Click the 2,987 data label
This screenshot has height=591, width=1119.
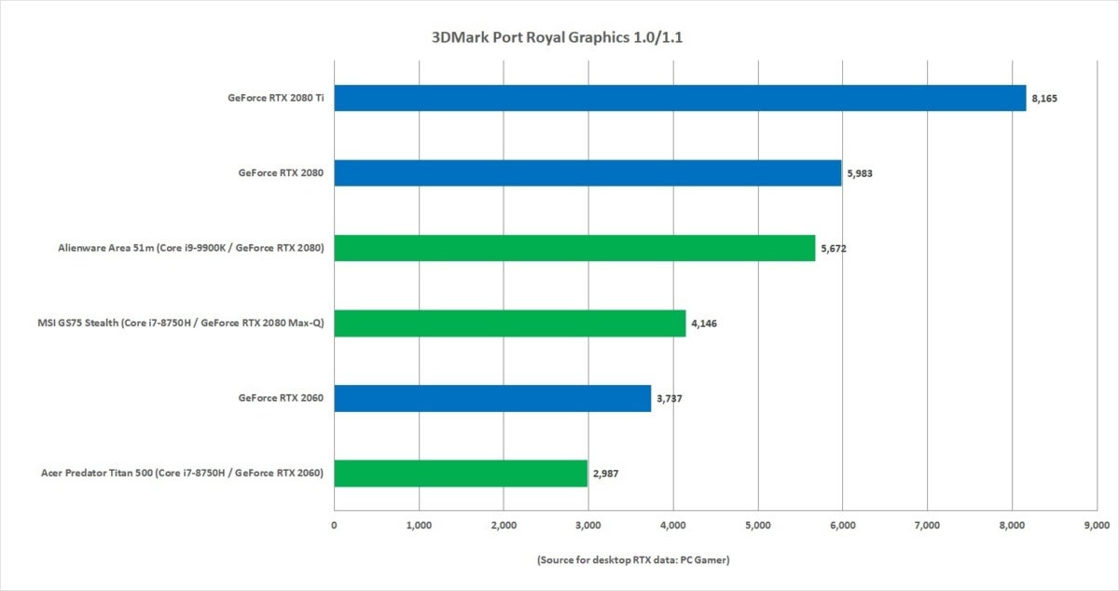[x=606, y=474]
